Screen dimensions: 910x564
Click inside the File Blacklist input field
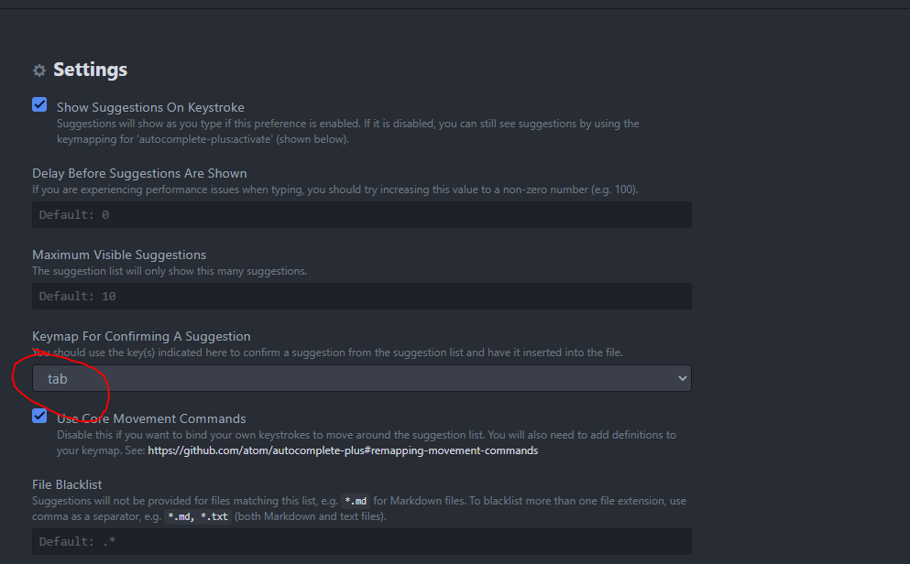click(x=361, y=541)
